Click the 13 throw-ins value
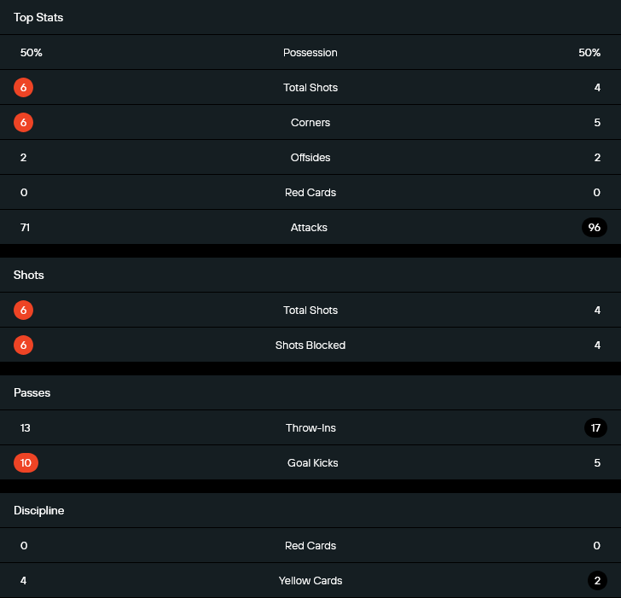The width and height of the screenshot is (621, 598). click(26, 428)
